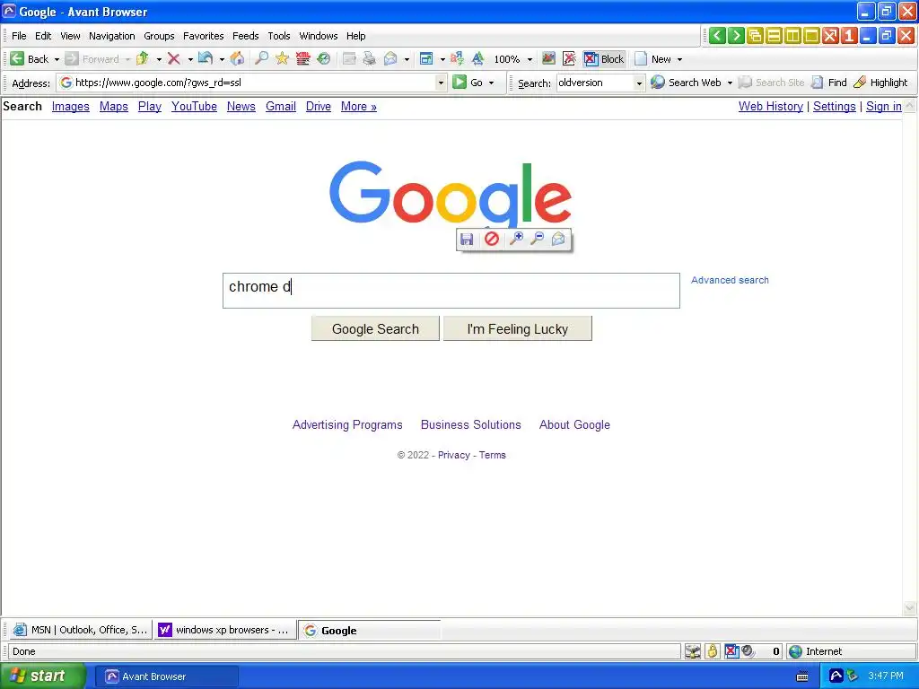
Task: Toggle the popup Block button
Action: pyautogui.click(x=604, y=58)
